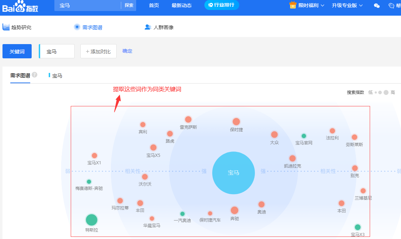The width and height of the screenshot is (401, 239).
Task: Select the 保时捷汽车 keyword bubble
Action: [210, 213]
